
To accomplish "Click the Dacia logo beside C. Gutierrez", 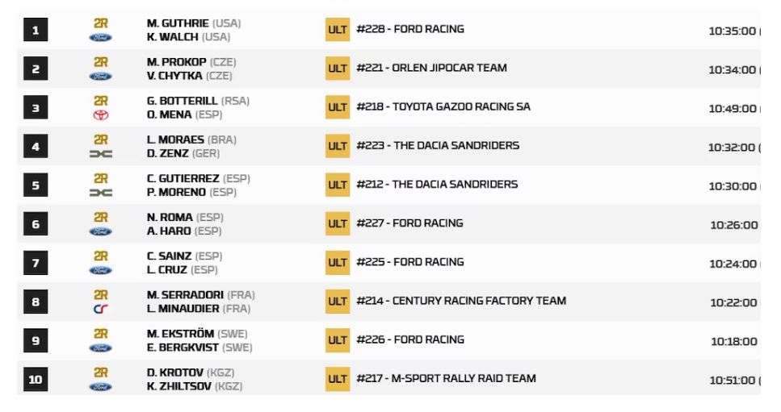I will [101, 193].
